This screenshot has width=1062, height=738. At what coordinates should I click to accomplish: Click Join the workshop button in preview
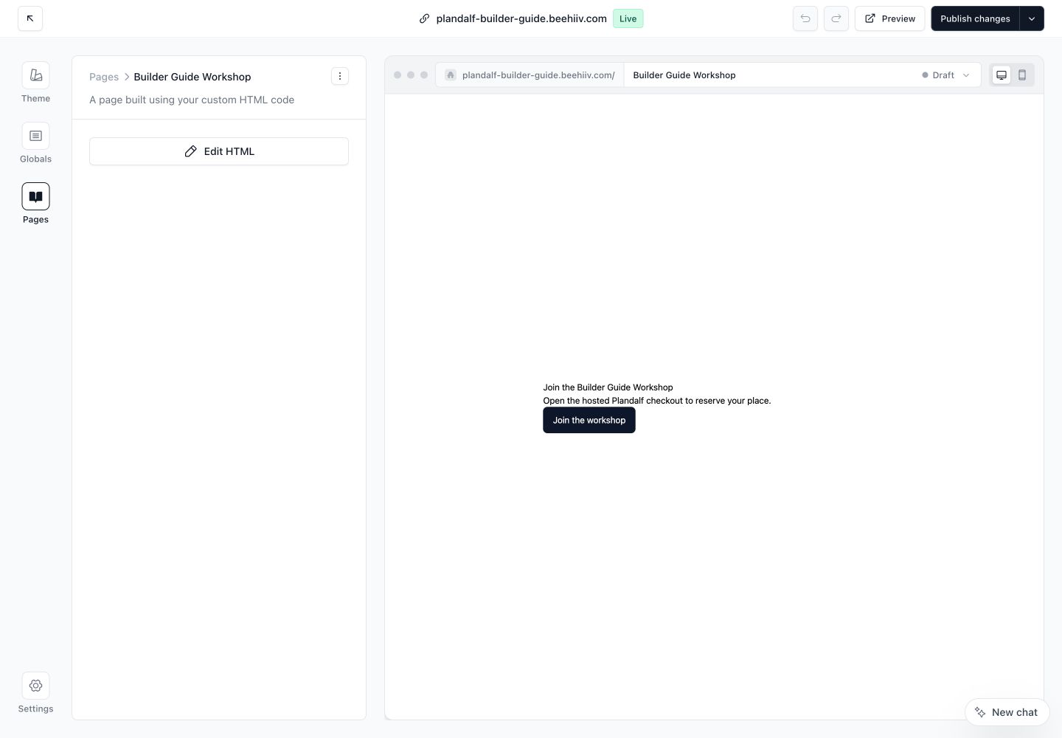click(x=589, y=420)
